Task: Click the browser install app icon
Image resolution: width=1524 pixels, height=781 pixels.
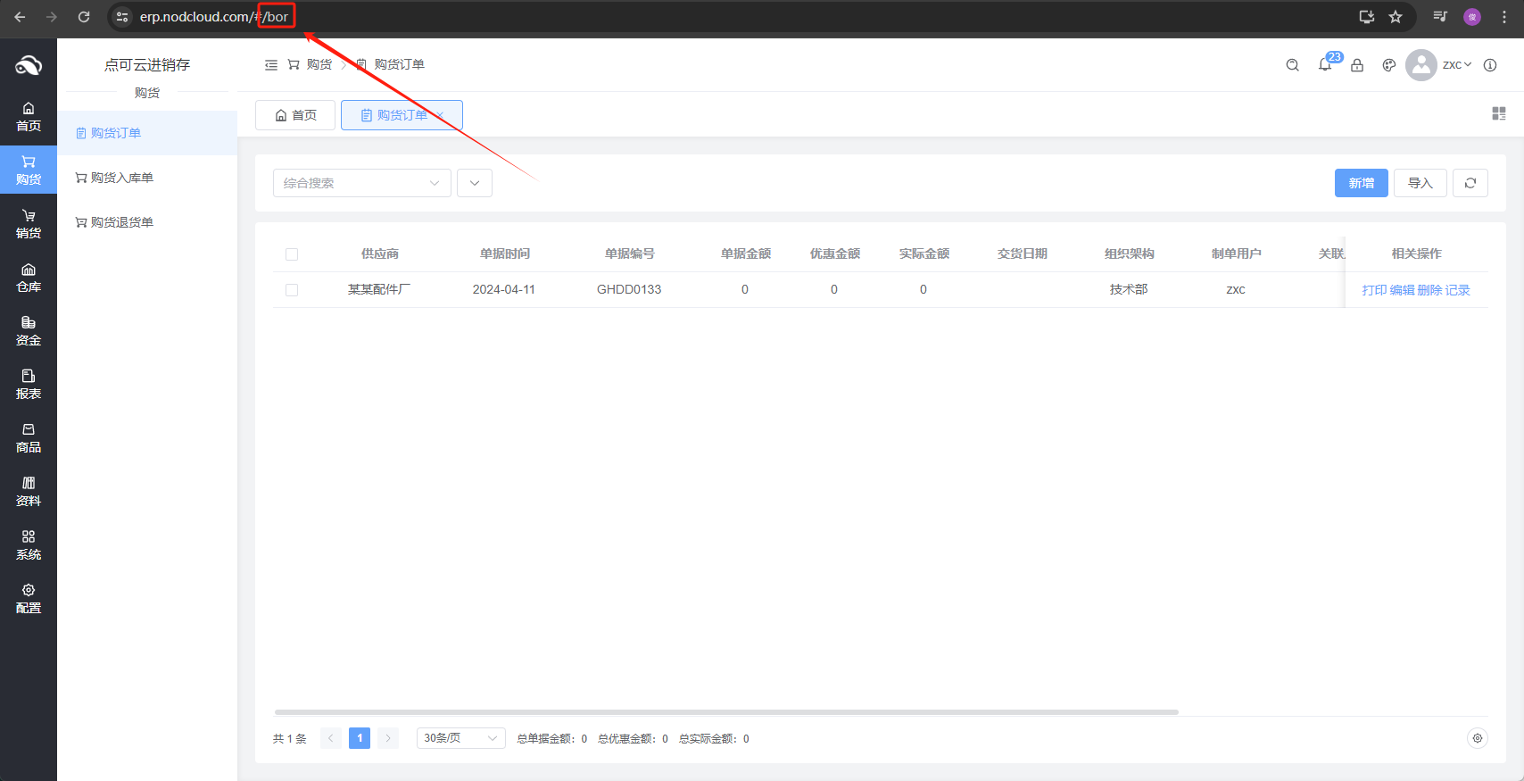Action: pos(1366,17)
